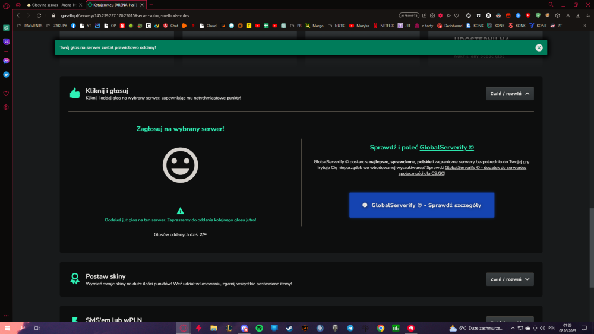Click the send-flow arrow icon
This screenshot has width=594, height=334.
tap(448, 15)
